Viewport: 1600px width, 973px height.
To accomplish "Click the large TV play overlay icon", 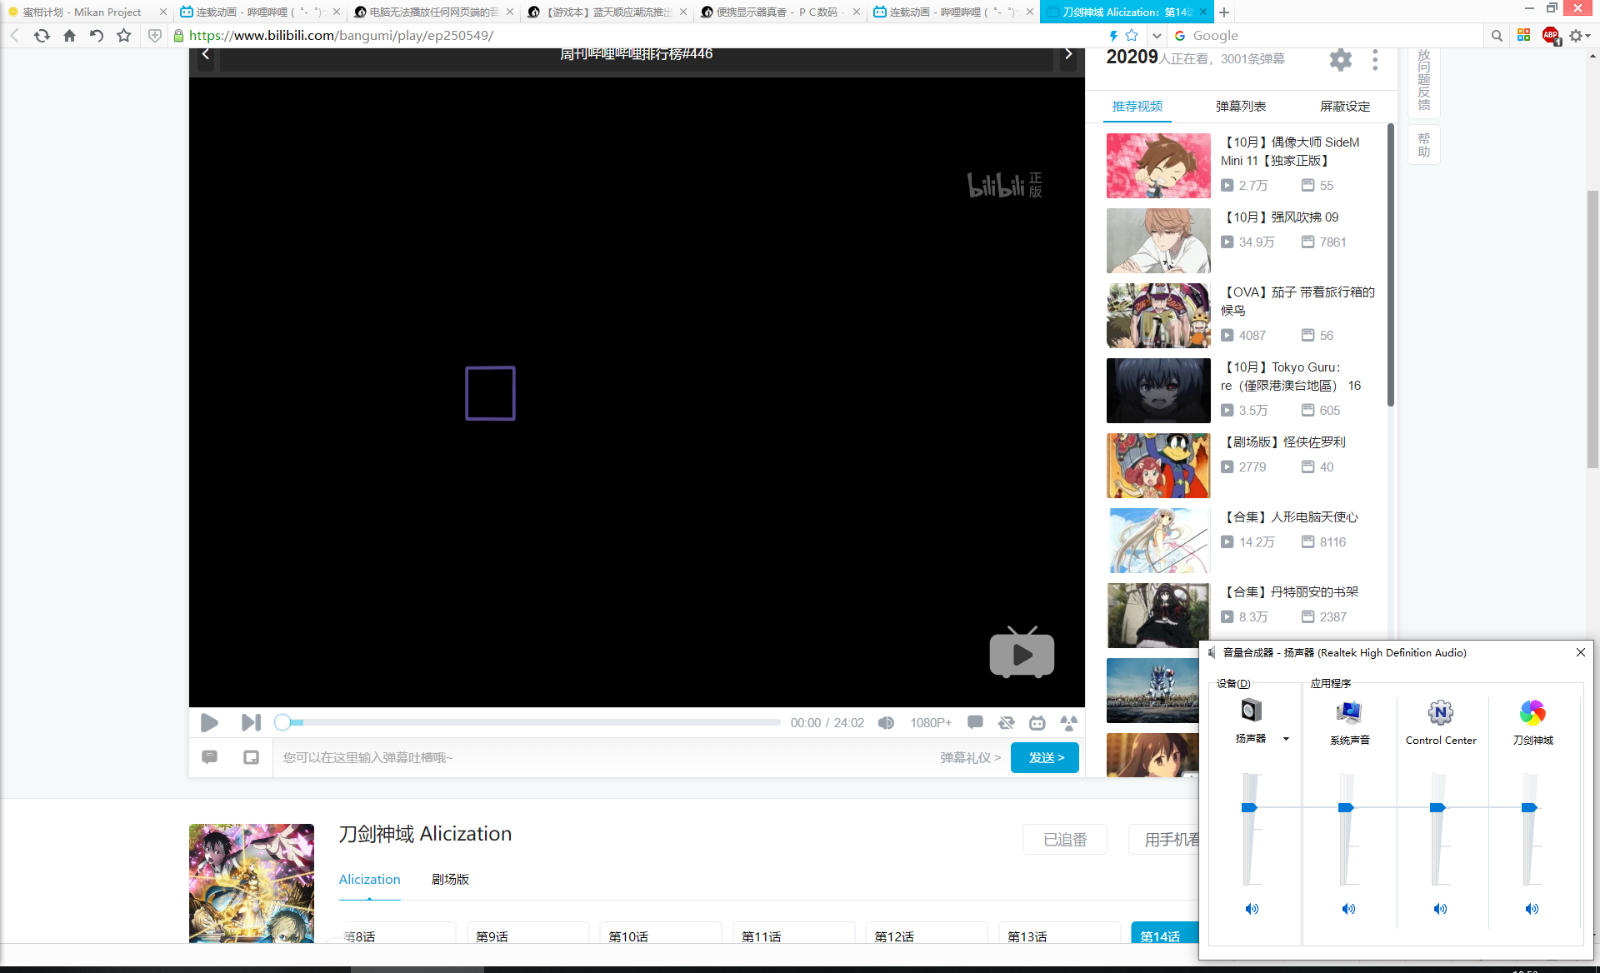I will coord(1022,651).
